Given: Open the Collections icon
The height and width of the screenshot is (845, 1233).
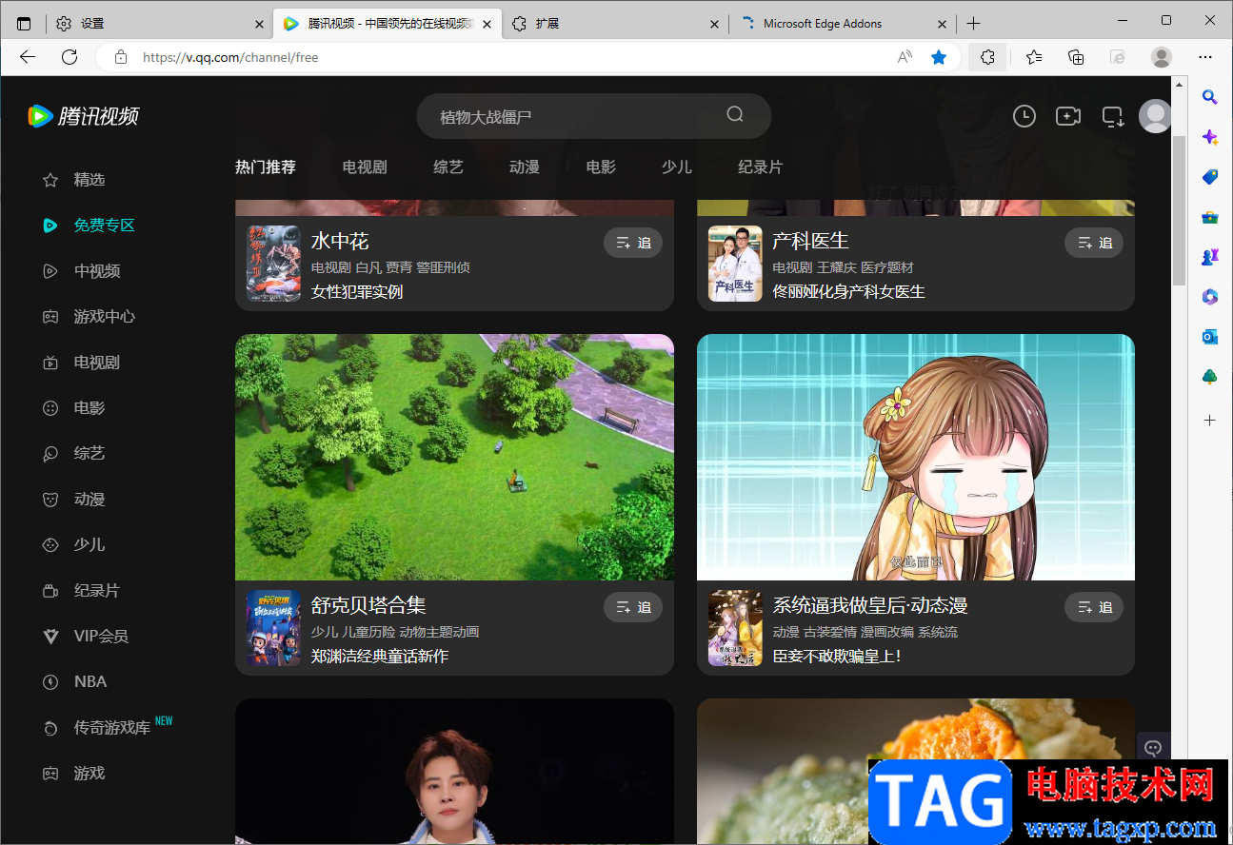Looking at the screenshot, I should tap(1076, 57).
